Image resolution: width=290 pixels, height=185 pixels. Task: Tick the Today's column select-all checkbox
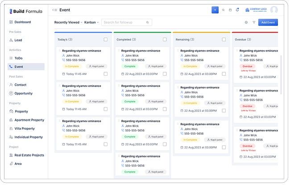[106, 39]
